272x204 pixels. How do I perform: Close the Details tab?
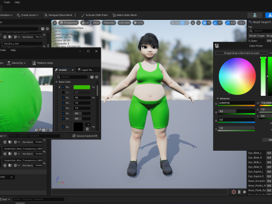pyautogui.click(x=73, y=70)
